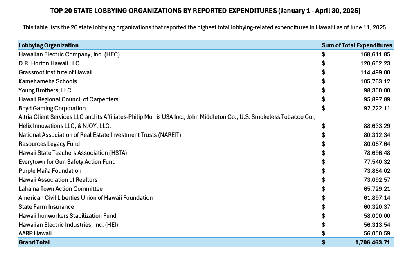Click the Purple Mai'a Foundation cell

(x=50, y=171)
